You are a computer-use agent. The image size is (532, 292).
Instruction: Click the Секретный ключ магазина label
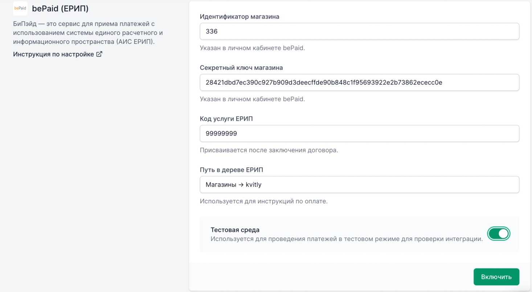click(241, 68)
